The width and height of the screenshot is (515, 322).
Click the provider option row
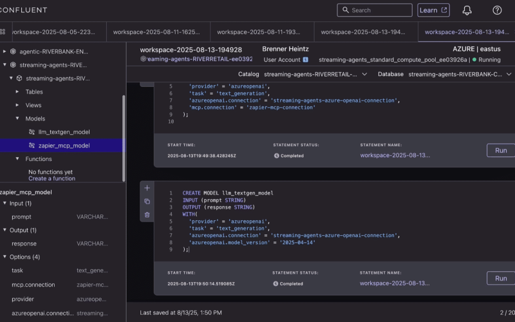[61, 299]
